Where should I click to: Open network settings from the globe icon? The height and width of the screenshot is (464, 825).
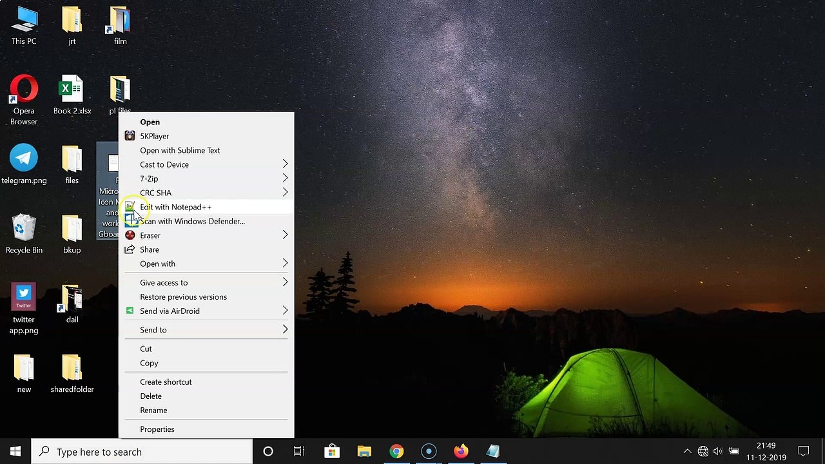click(703, 451)
